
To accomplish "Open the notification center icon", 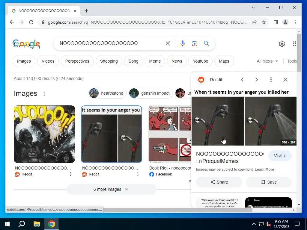I will pyautogui.click(x=297, y=224).
